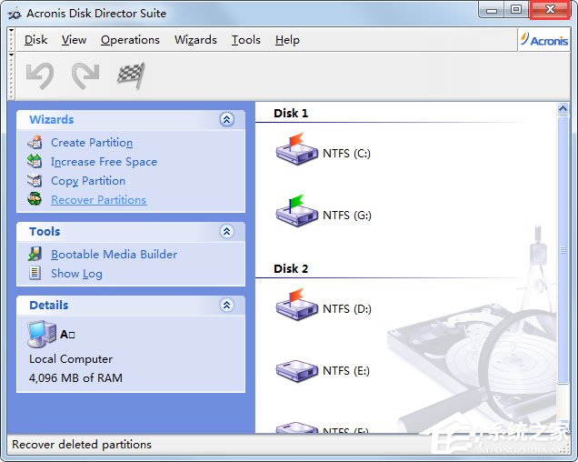Click the Copy Partition wizard icon
Viewport: 578px width, 462px height.
[x=35, y=180]
